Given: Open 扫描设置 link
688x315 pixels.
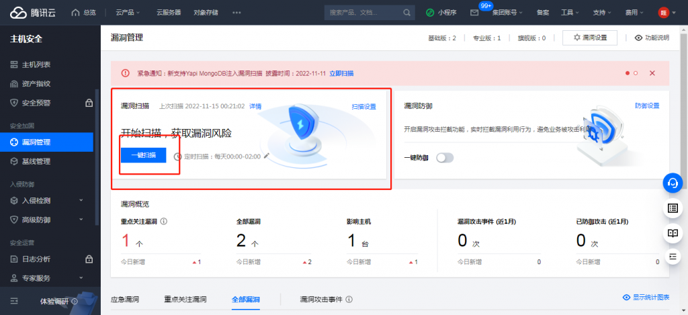Looking at the screenshot, I should (363, 107).
